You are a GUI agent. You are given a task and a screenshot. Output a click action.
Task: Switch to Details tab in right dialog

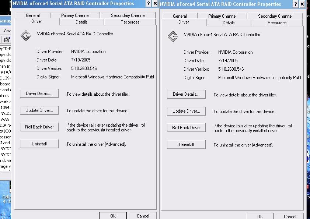pyautogui.click(x=229, y=23)
